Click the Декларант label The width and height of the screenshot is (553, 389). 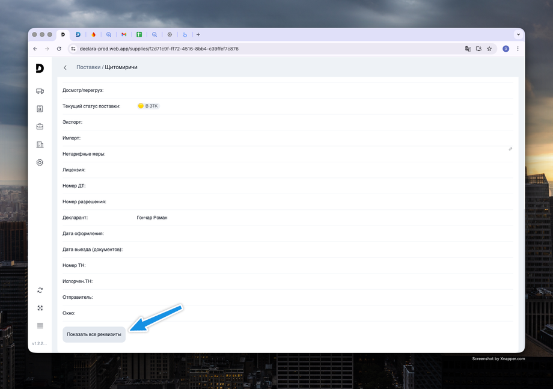click(75, 218)
